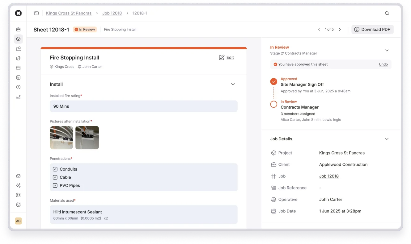
Task: Click the 12018-1 breadcrumb item
Action: 140,13
